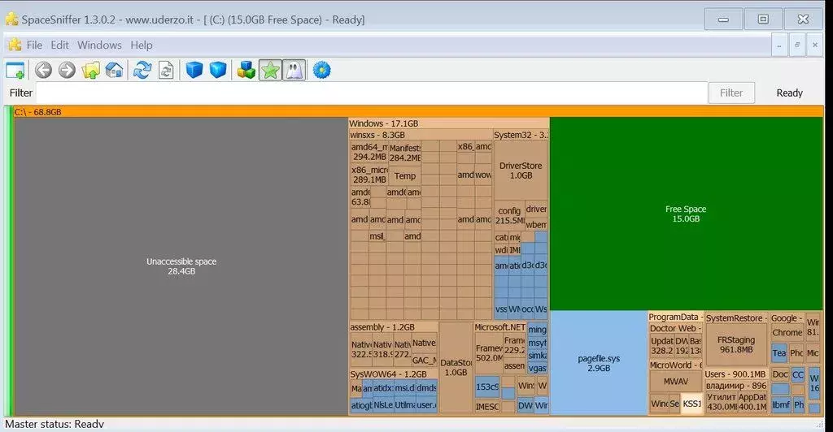Select the AppDat 400.1M block
833x432 pixels.
point(752,402)
